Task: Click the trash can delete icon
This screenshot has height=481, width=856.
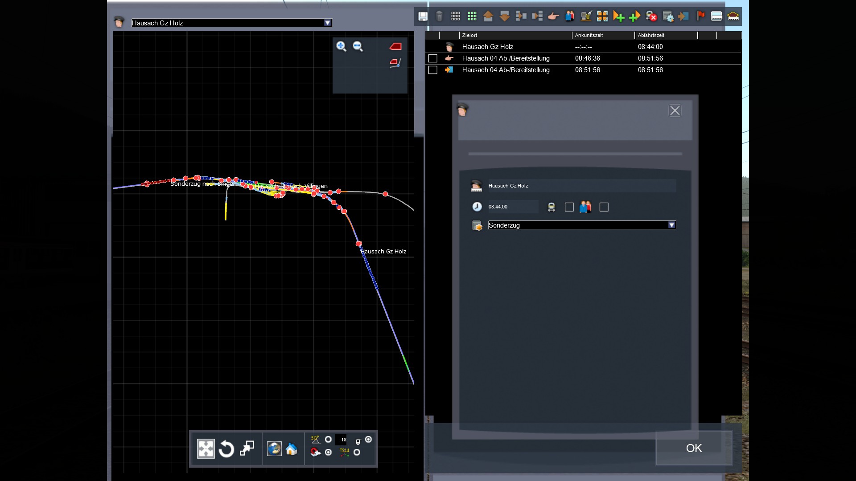Action: [439, 16]
